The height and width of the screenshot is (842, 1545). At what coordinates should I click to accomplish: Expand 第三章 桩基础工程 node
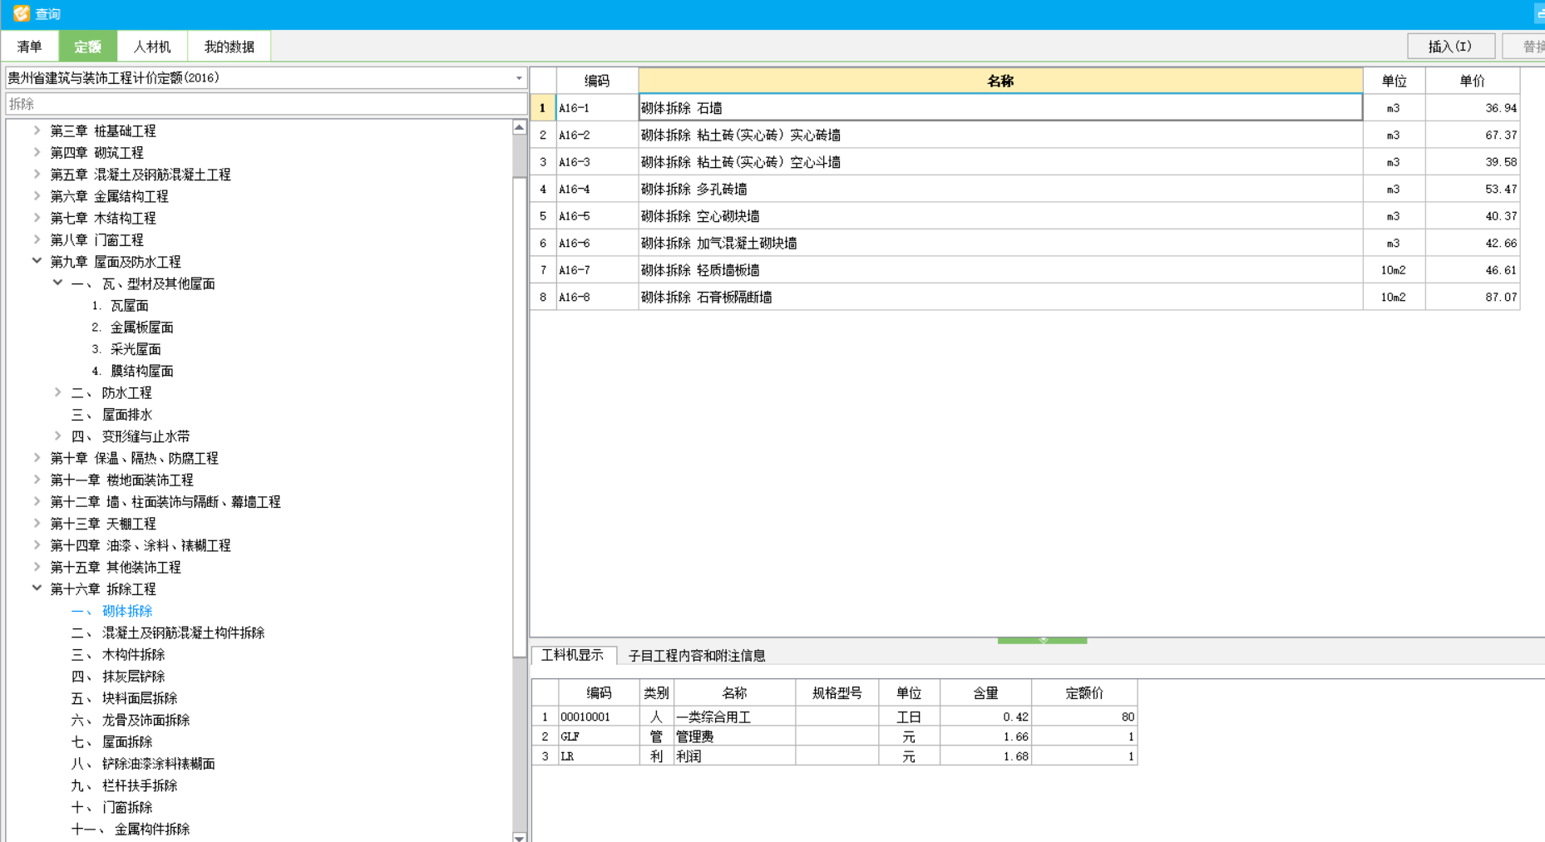click(37, 130)
